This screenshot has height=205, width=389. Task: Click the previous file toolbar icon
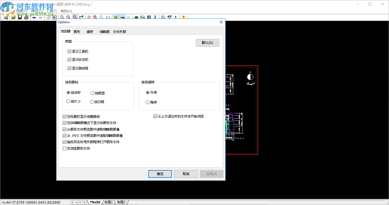coord(48,17)
